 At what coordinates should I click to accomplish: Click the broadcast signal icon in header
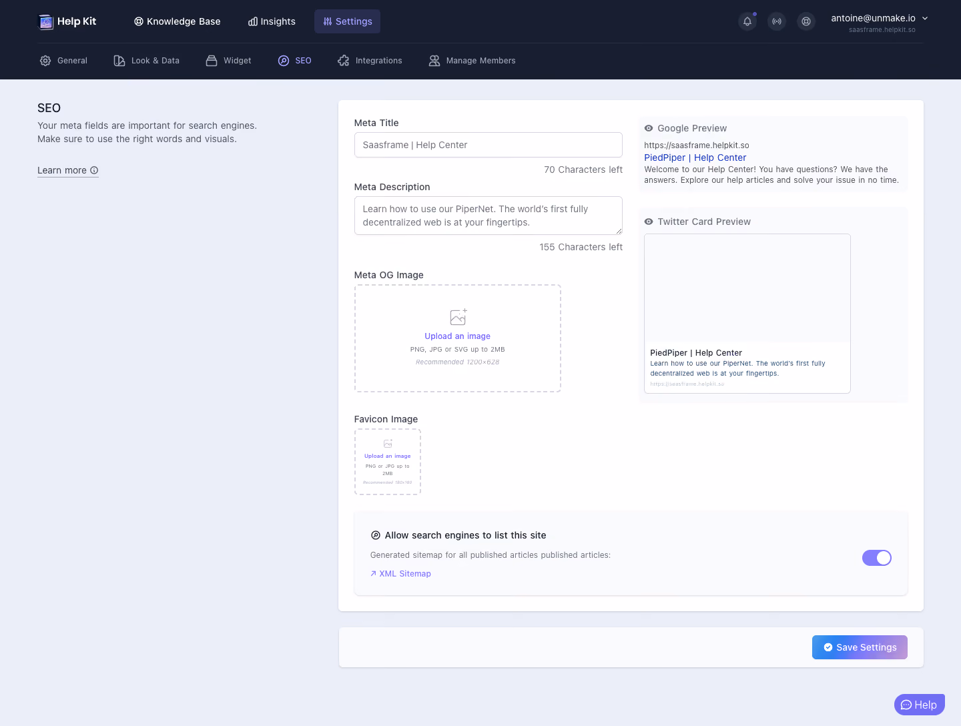777,21
